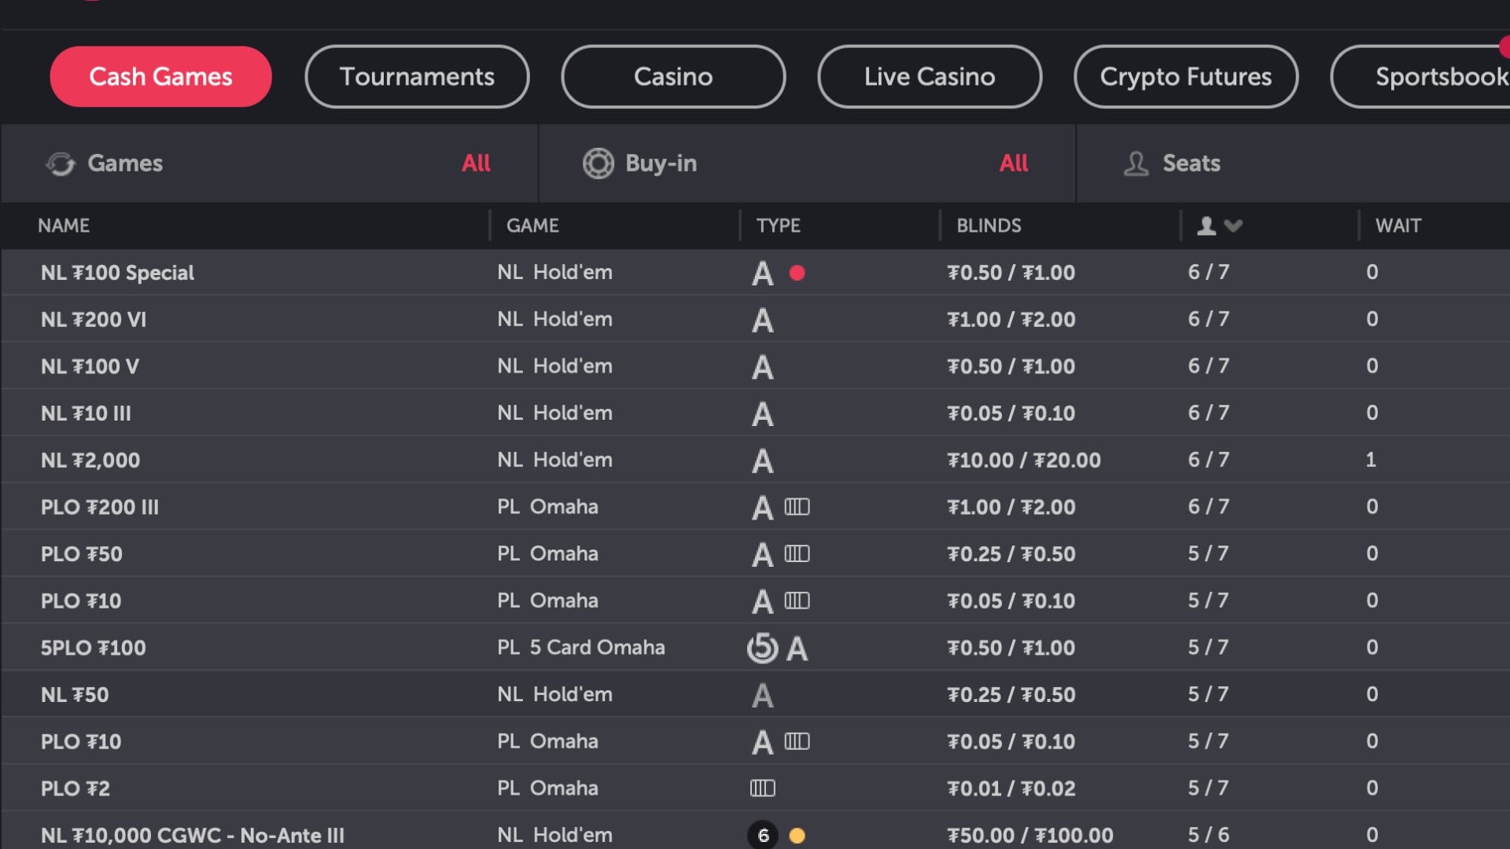The width and height of the screenshot is (1510, 849).
Task: Select the PLO ₮50 table
Action: click(755, 554)
